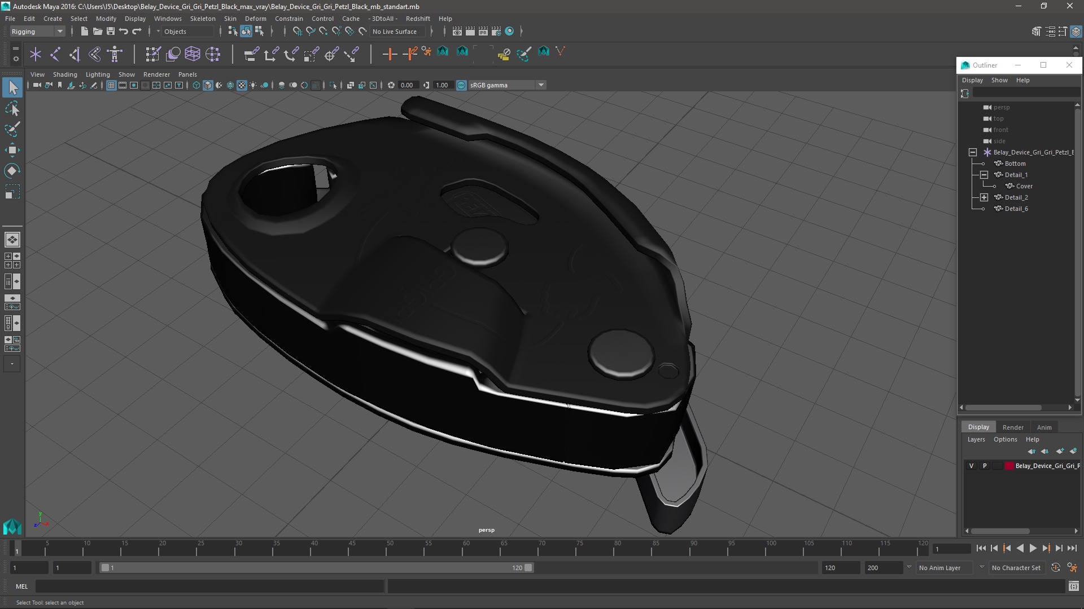Toggle the viewport grid display icon

click(x=111, y=85)
